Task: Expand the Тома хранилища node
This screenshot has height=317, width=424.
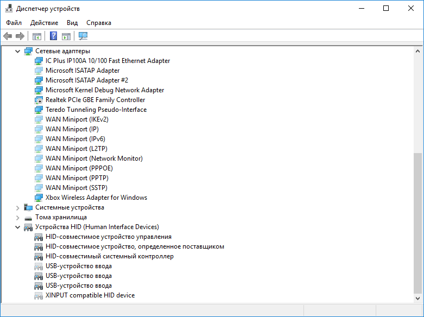Action: pyautogui.click(x=17, y=218)
